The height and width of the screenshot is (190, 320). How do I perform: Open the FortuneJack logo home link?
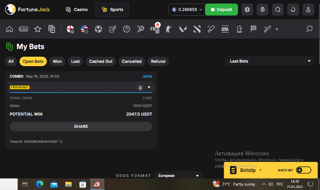[27, 10]
